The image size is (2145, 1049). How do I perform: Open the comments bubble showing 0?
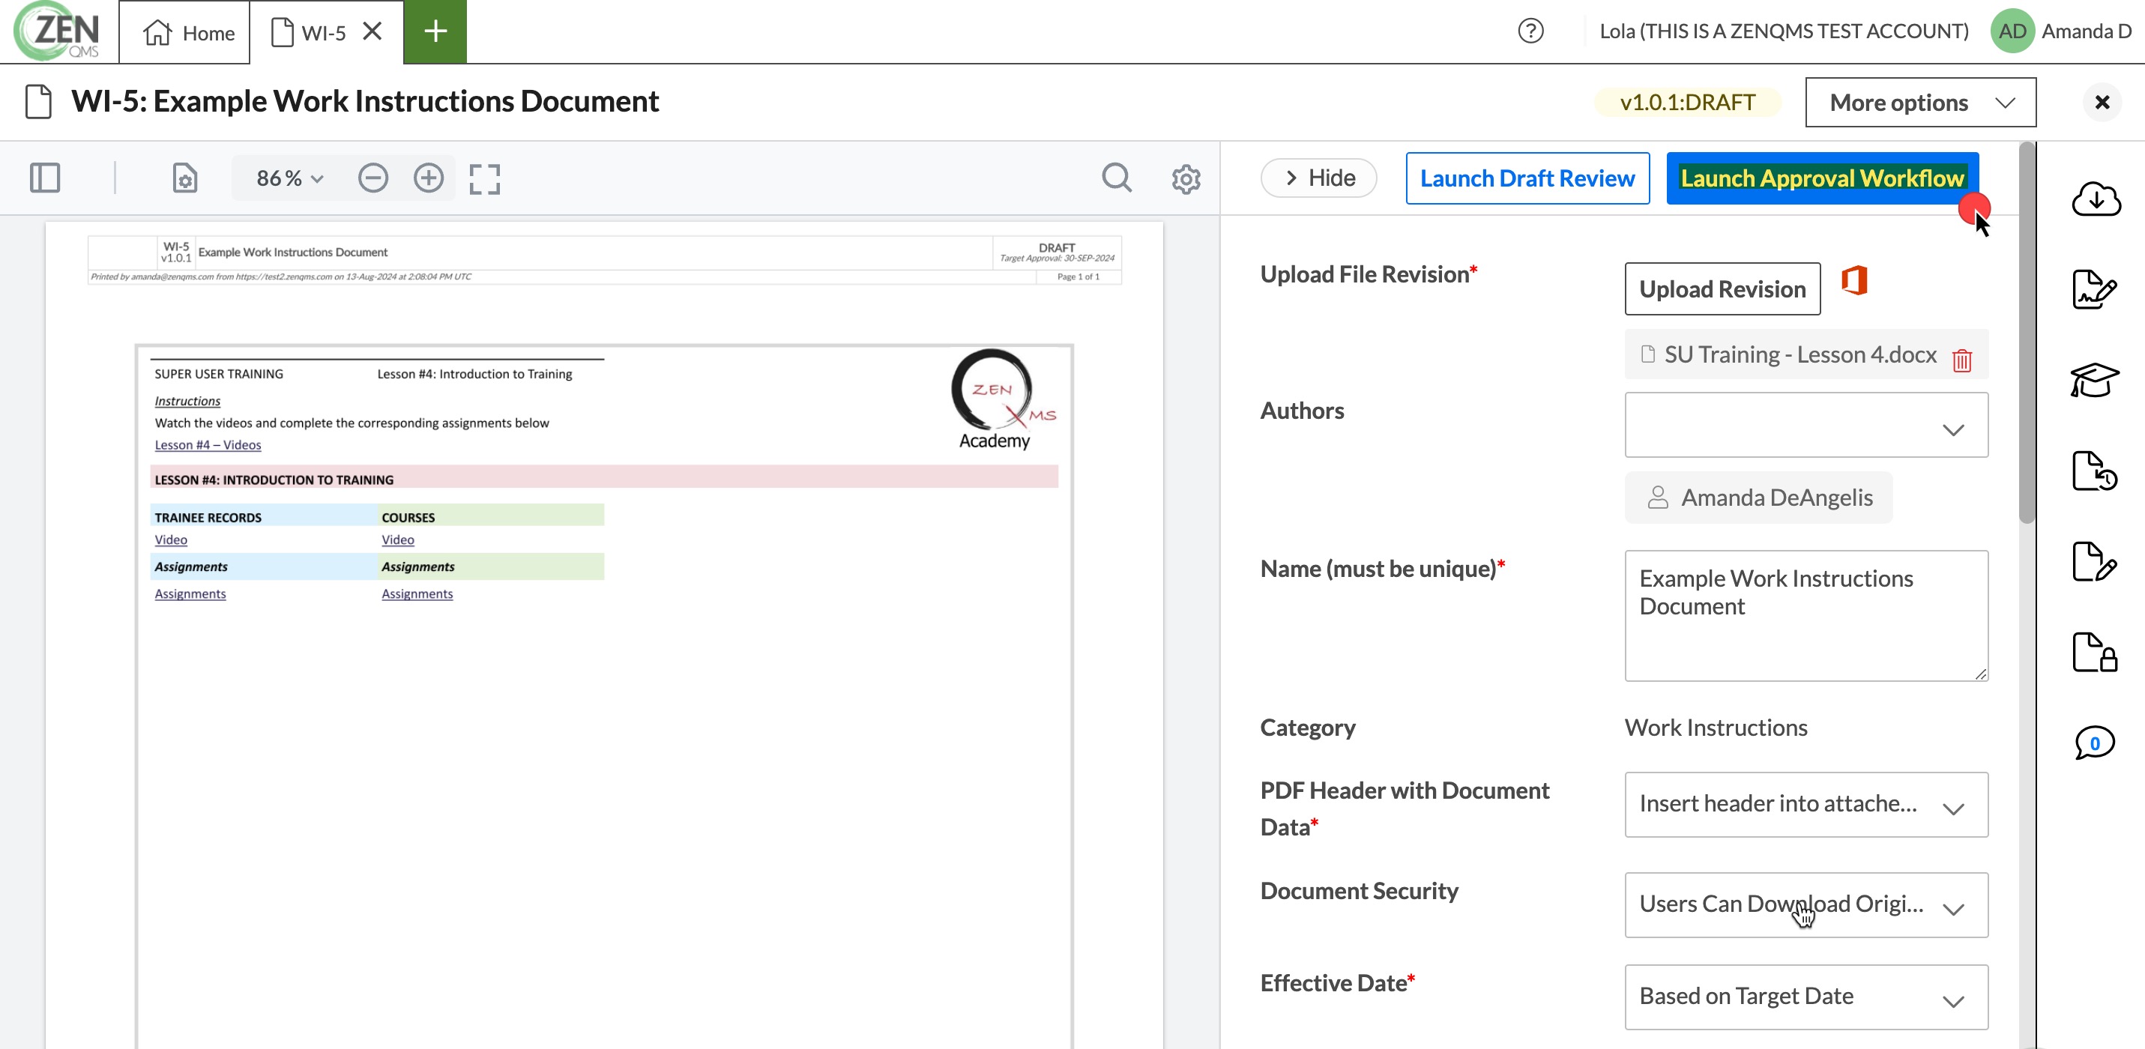(2094, 743)
